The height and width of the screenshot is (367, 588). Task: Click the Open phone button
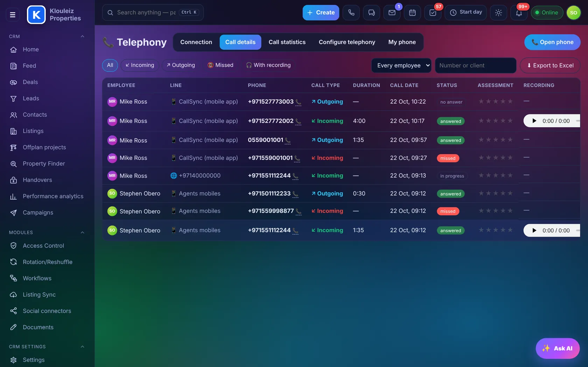coord(552,42)
